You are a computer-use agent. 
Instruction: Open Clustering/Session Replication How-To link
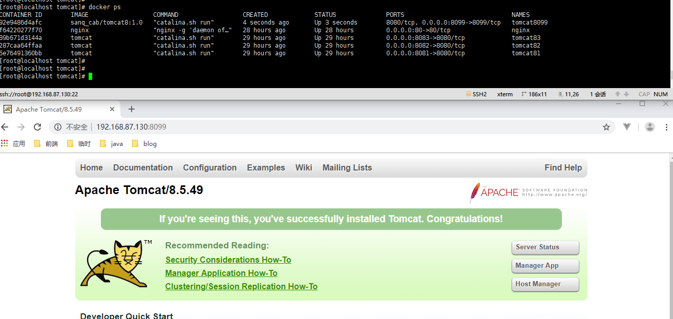tap(241, 286)
